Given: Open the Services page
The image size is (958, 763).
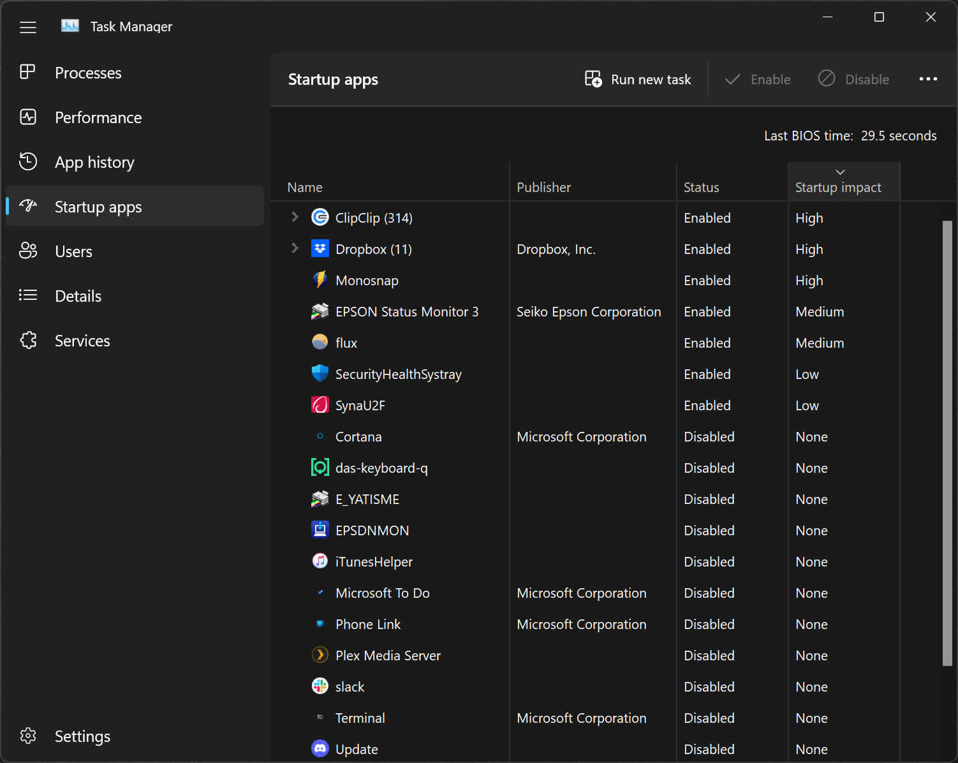Looking at the screenshot, I should pos(135,341).
